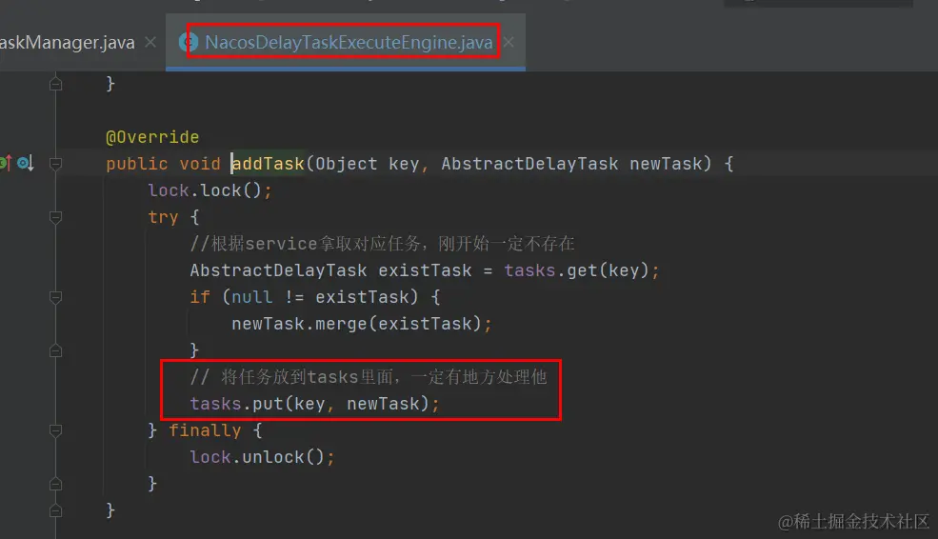The height and width of the screenshot is (539, 938).
Task: Click the newTask parameter in signature
Action: point(666,163)
